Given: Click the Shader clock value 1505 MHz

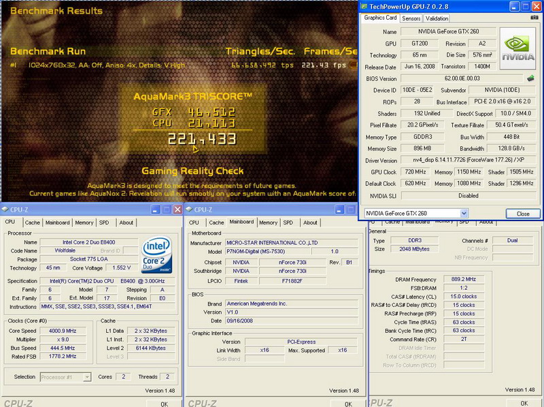Looking at the screenshot, I should [521, 172].
